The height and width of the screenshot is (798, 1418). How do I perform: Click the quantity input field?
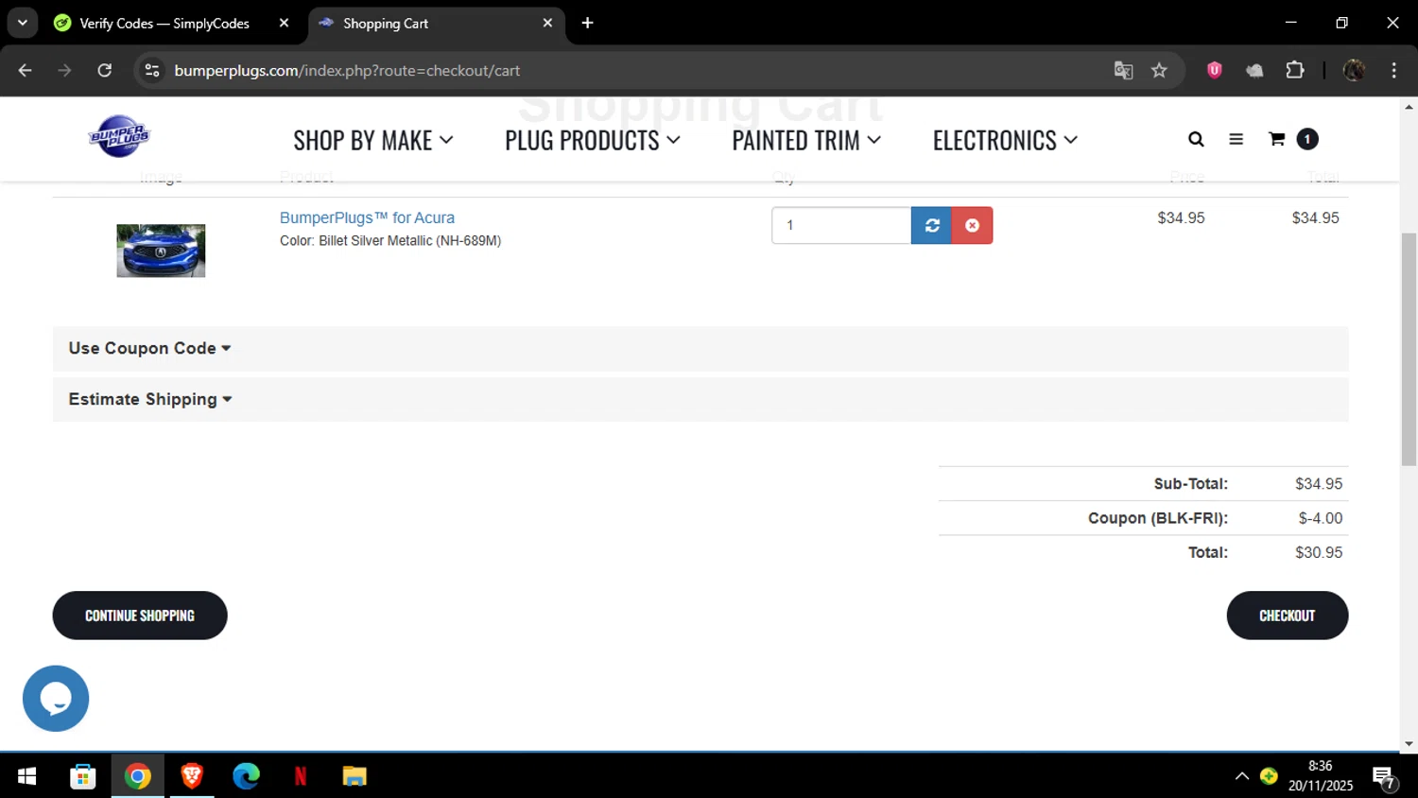pos(841,225)
